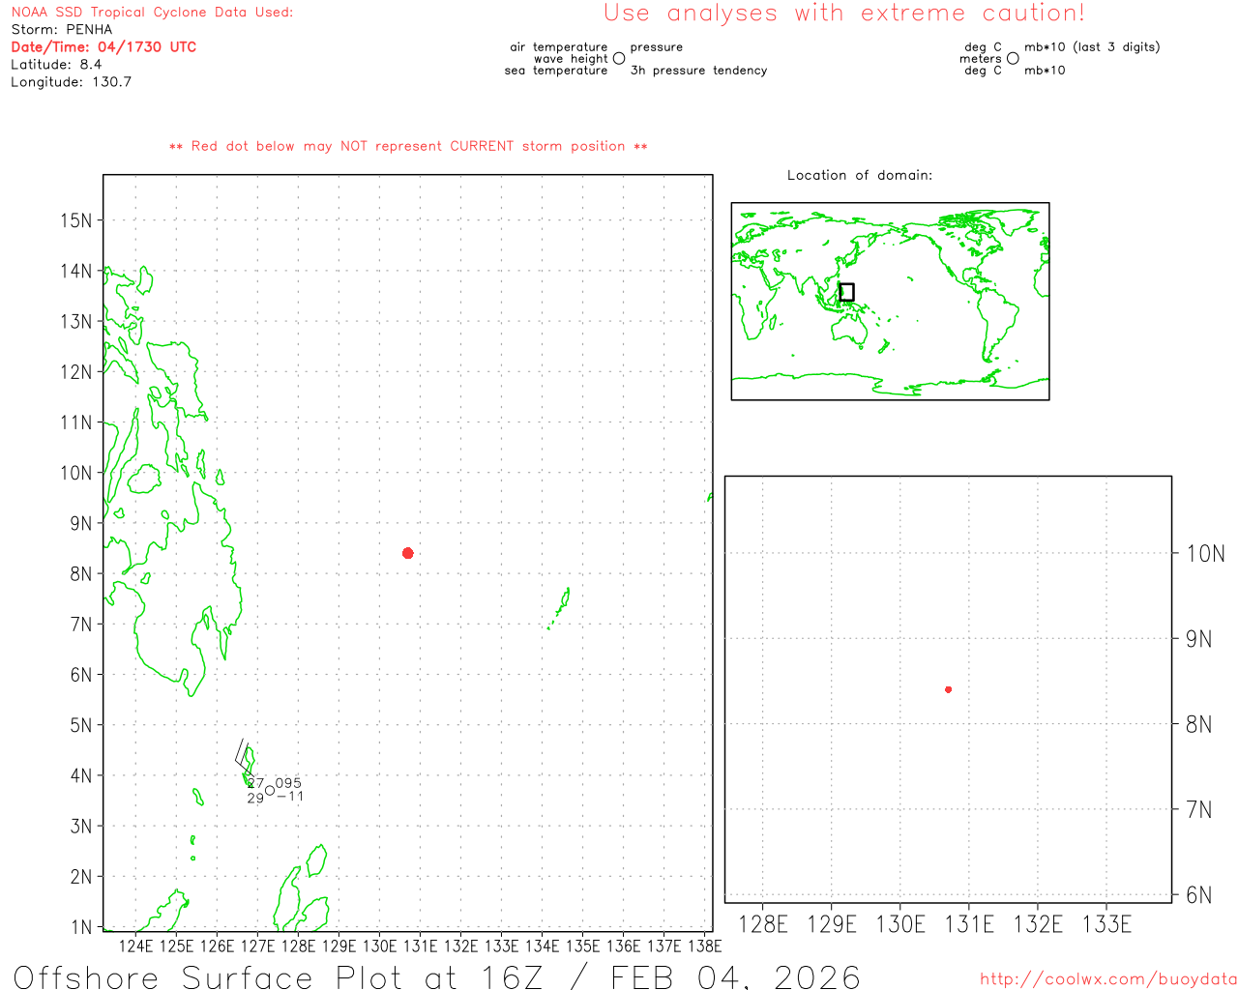Click the left legend station circle
The image size is (1238, 990).
[619, 59]
